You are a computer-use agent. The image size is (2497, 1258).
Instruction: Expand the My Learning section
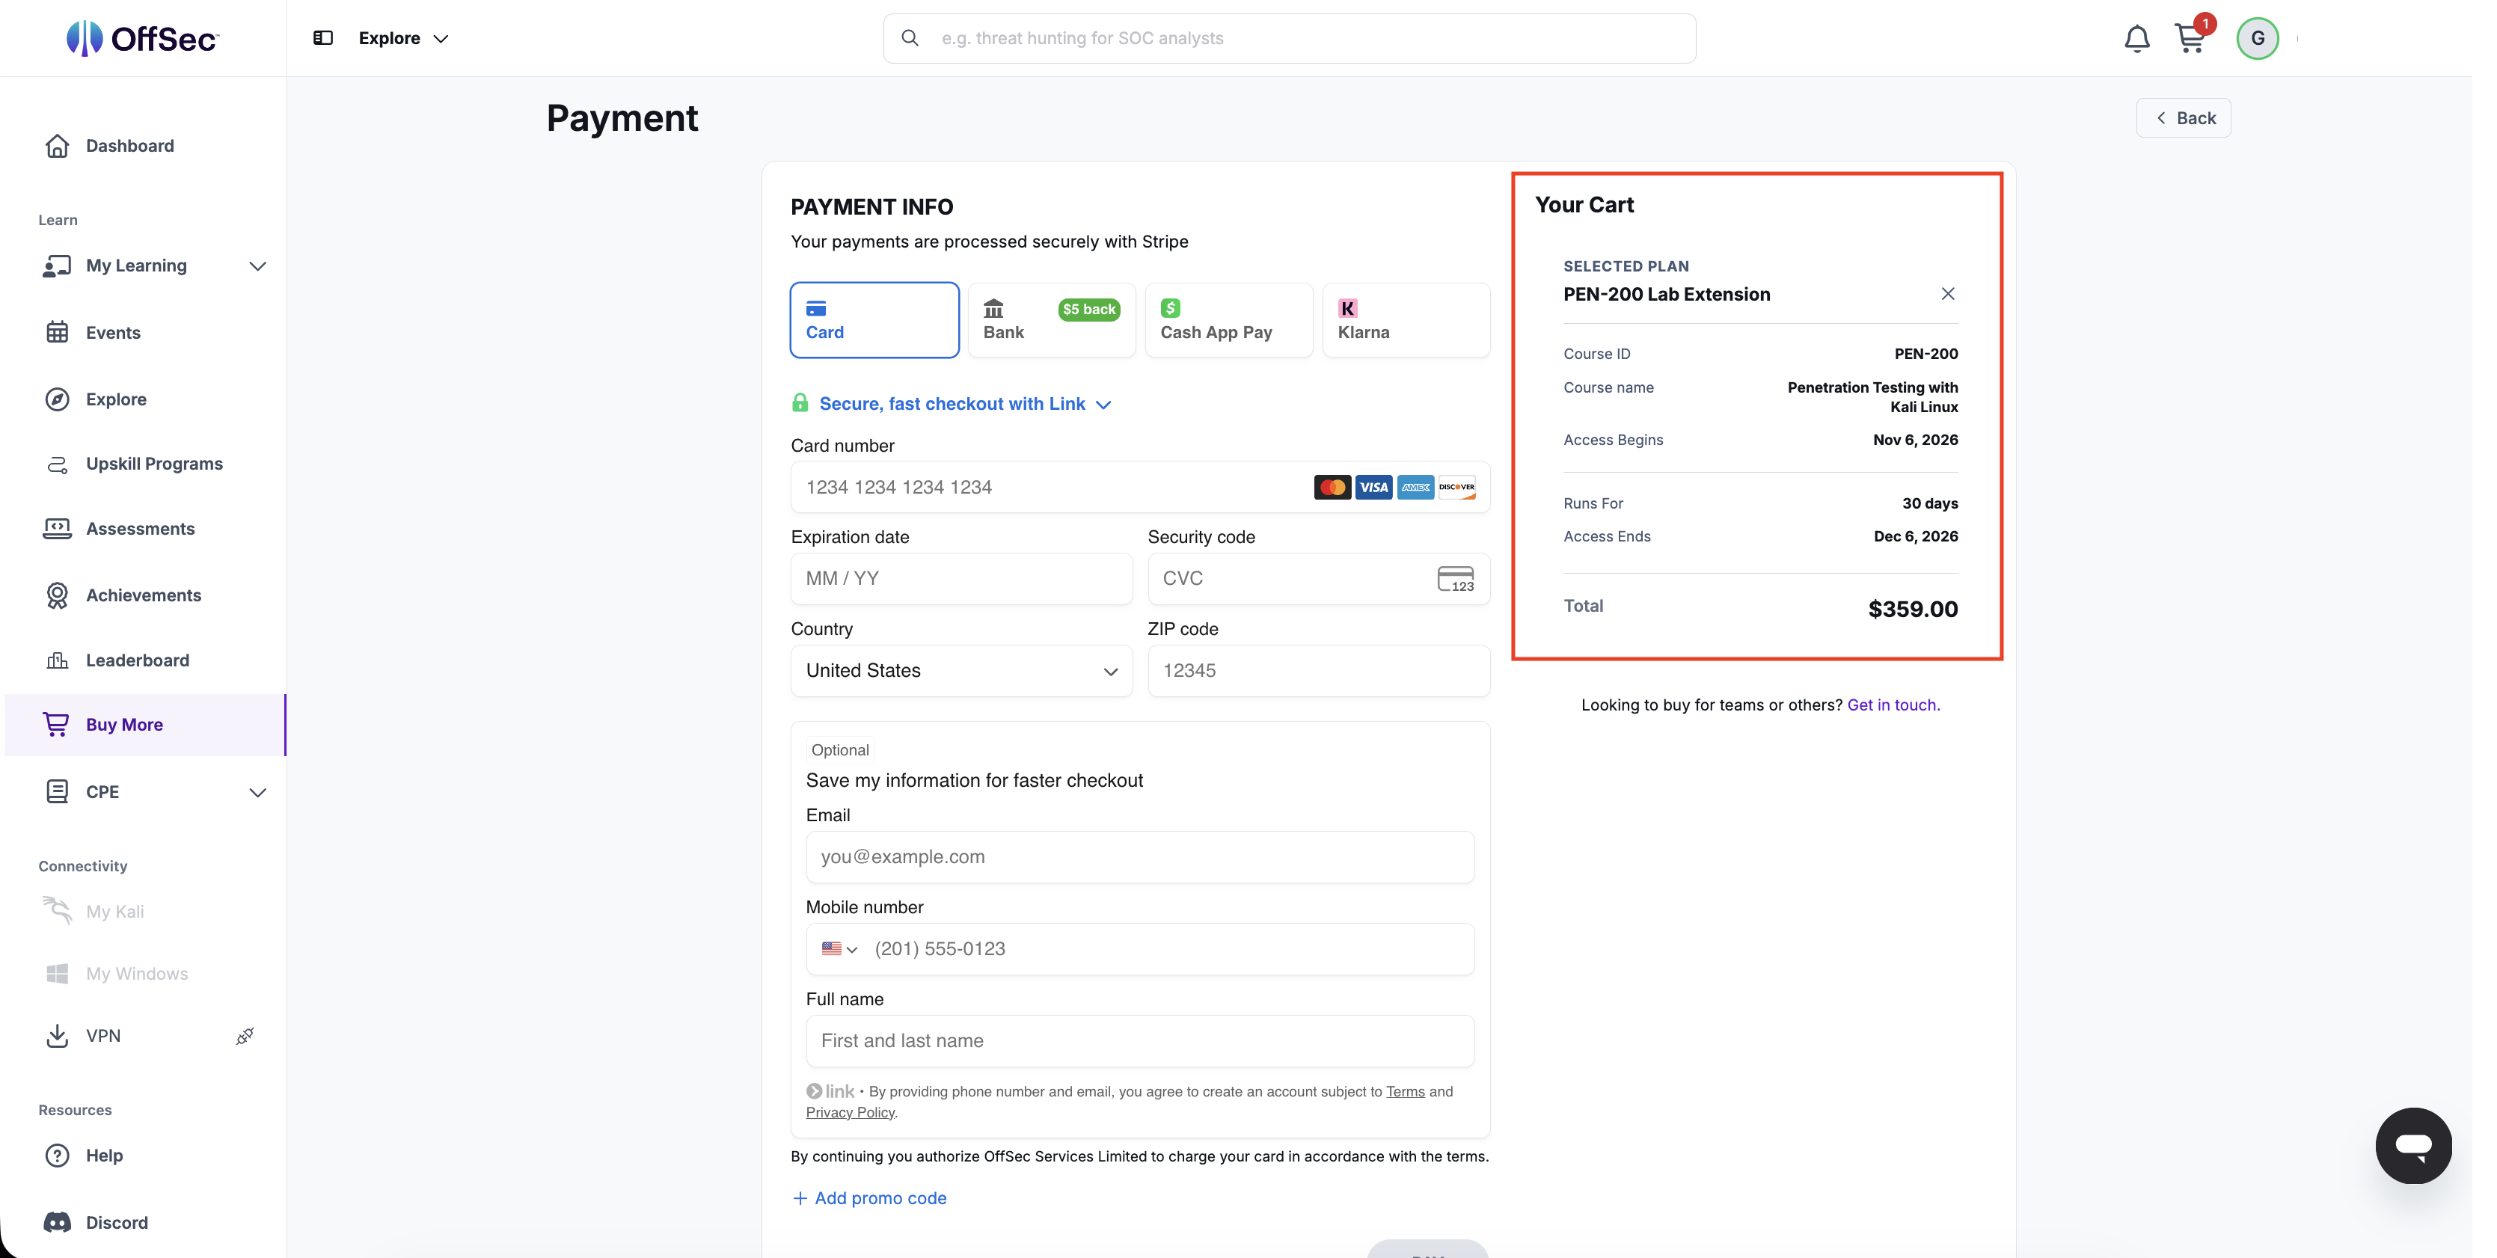[257, 266]
